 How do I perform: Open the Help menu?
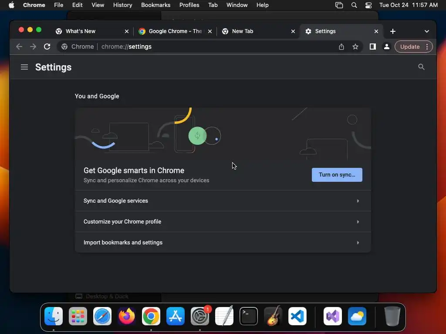click(x=262, y=5)
